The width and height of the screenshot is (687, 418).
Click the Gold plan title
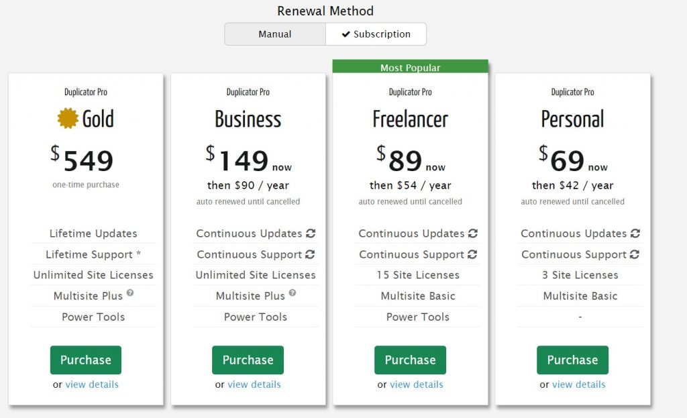98,119
